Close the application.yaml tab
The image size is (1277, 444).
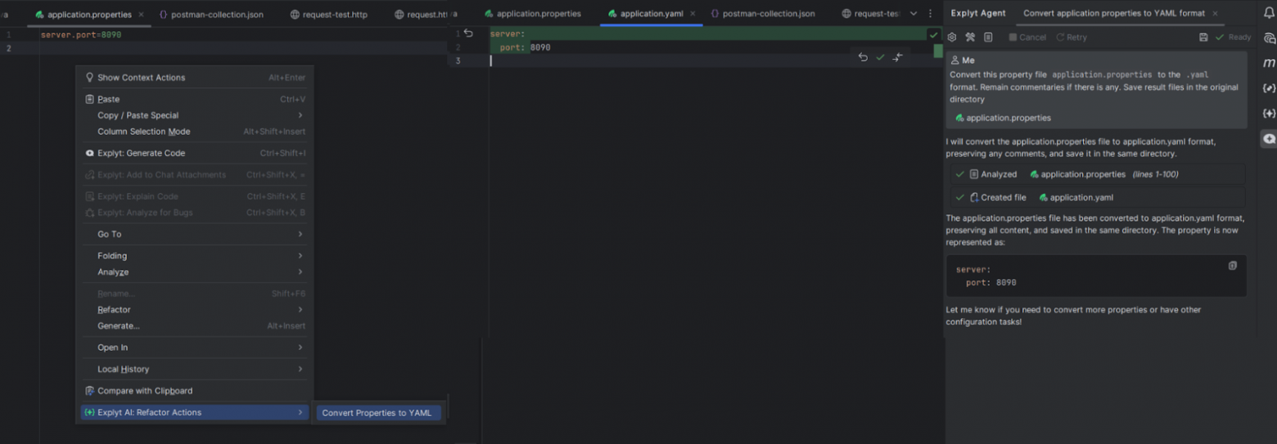point(693,14)
